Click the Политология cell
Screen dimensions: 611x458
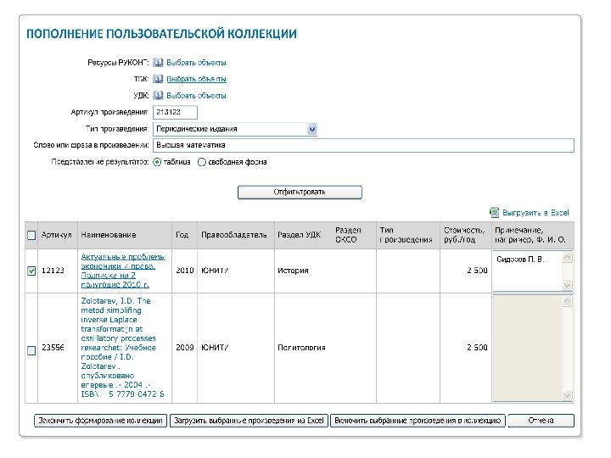point(301,348)
